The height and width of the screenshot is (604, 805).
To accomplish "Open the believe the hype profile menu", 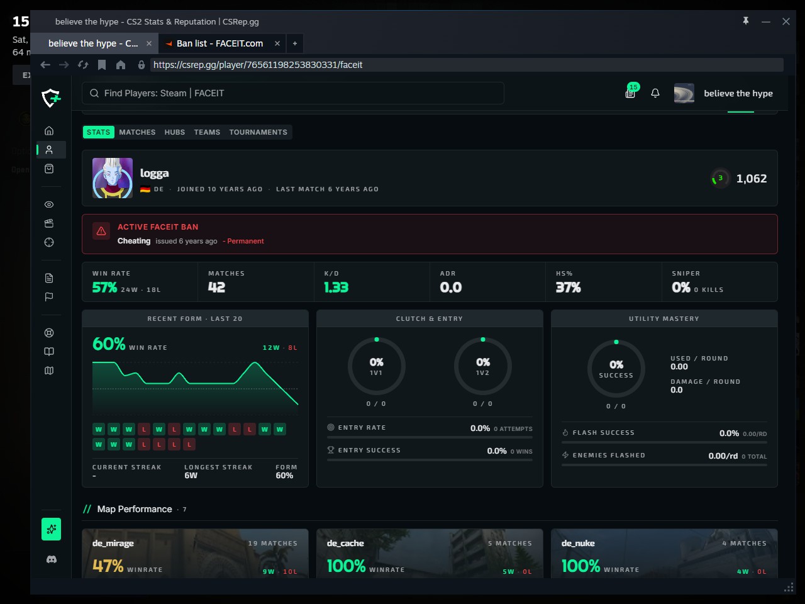I will pos(723,93).
